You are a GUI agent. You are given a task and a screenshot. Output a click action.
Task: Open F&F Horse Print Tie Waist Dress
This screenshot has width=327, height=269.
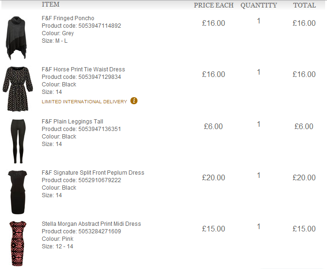84,69
